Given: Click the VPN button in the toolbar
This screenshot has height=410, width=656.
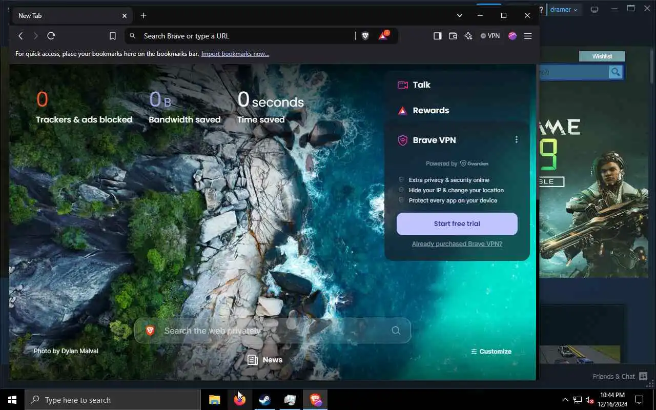Looking at the screenshot, I should click(490, 36).
